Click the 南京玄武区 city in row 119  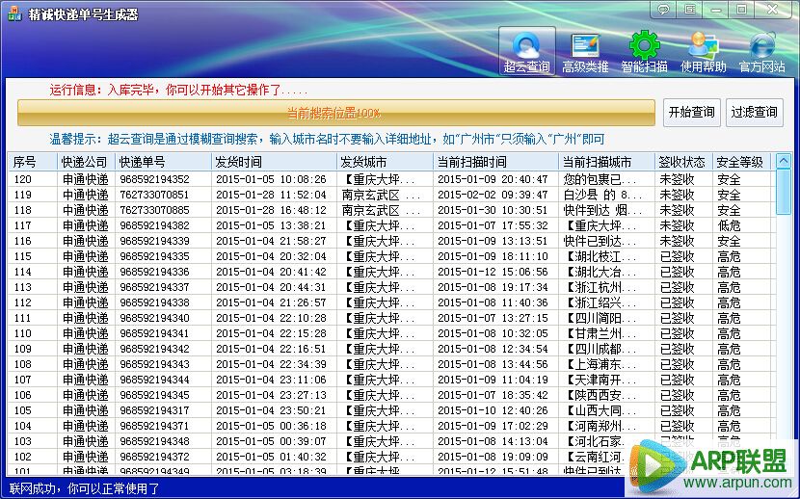coord(381,195)
